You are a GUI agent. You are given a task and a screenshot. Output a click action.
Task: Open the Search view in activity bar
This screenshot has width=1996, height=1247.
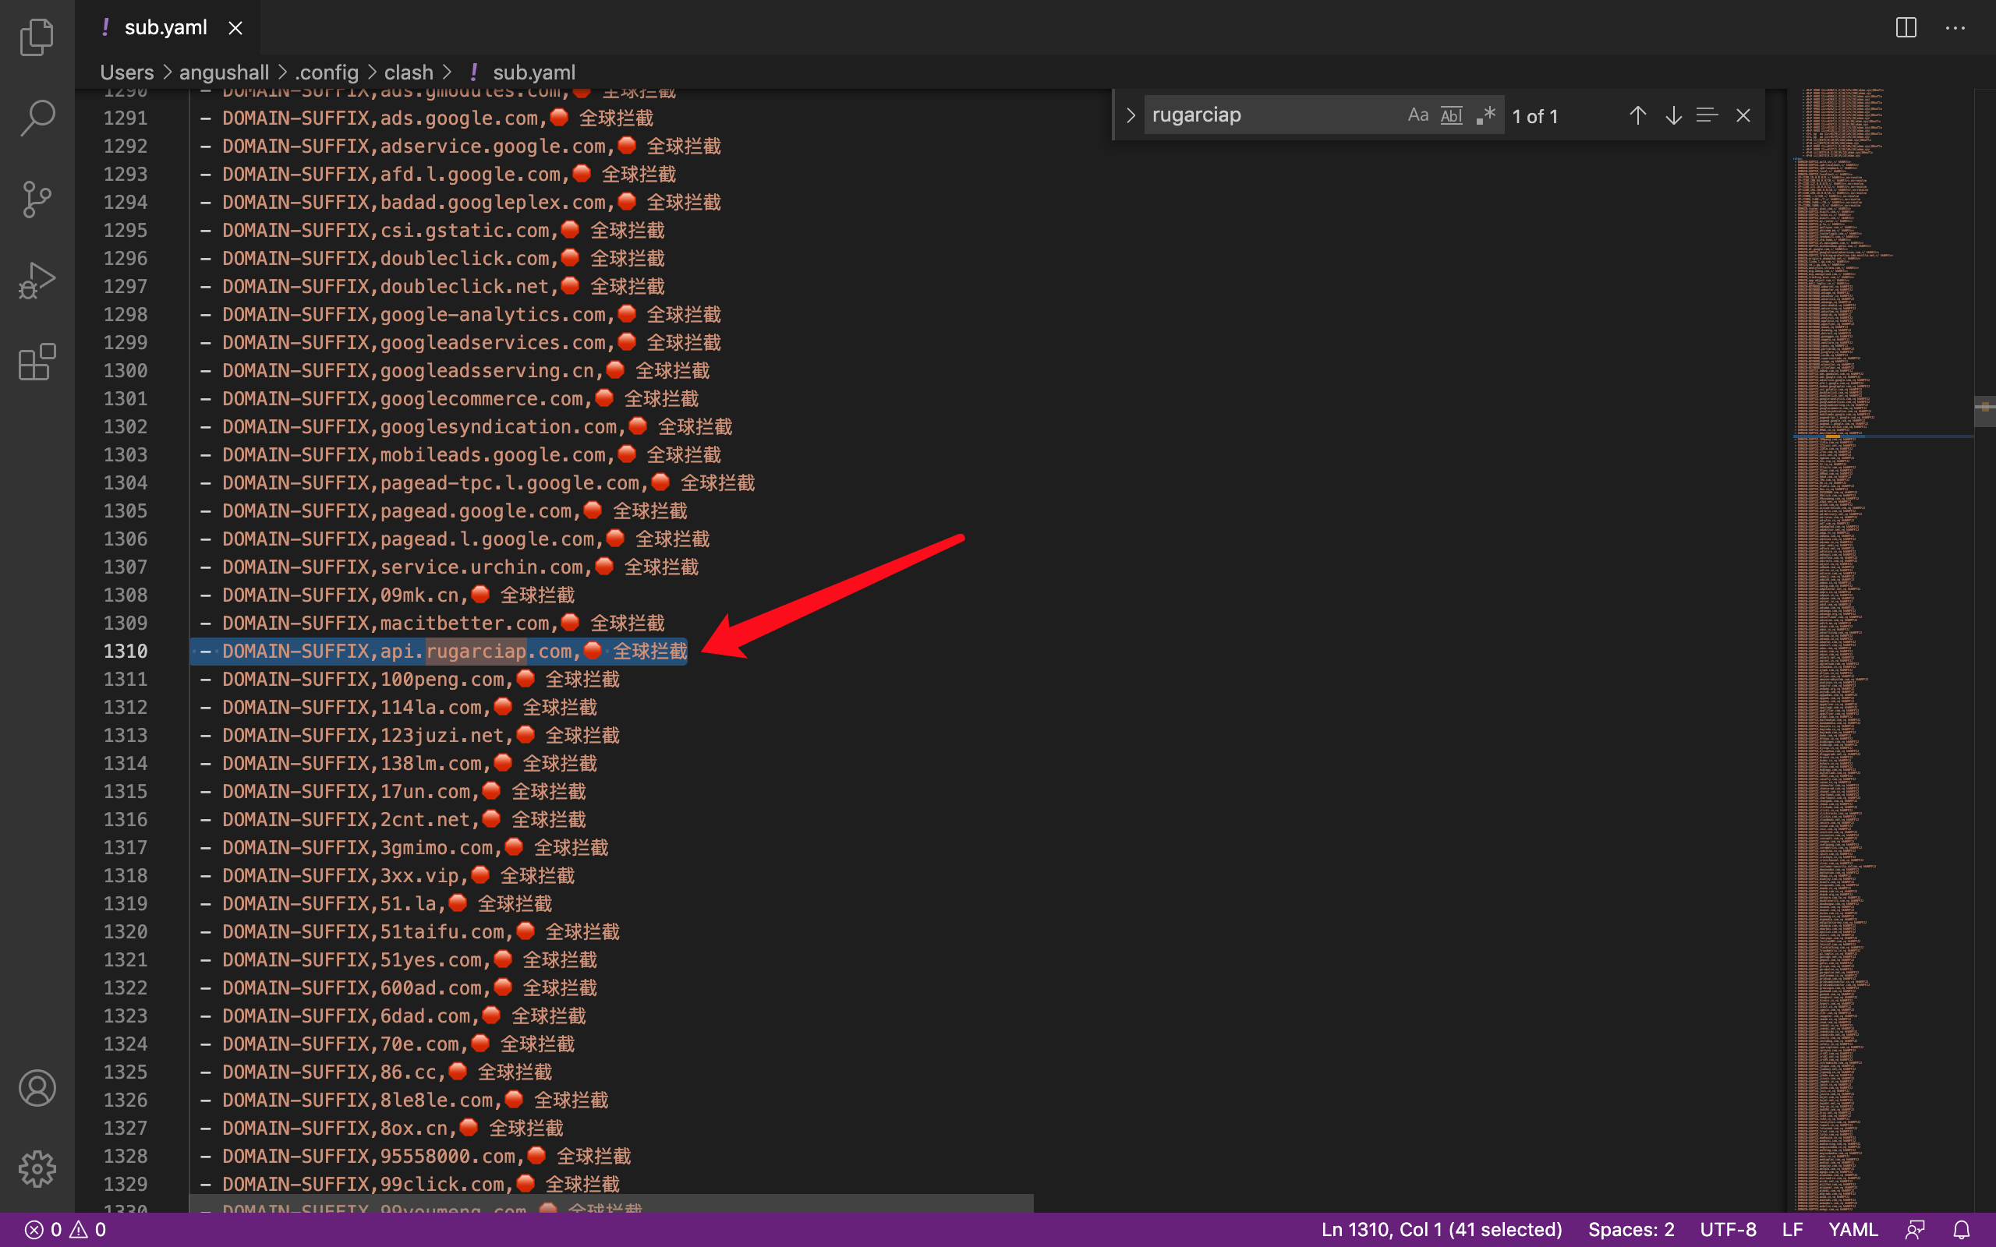[x=37, y=118]
